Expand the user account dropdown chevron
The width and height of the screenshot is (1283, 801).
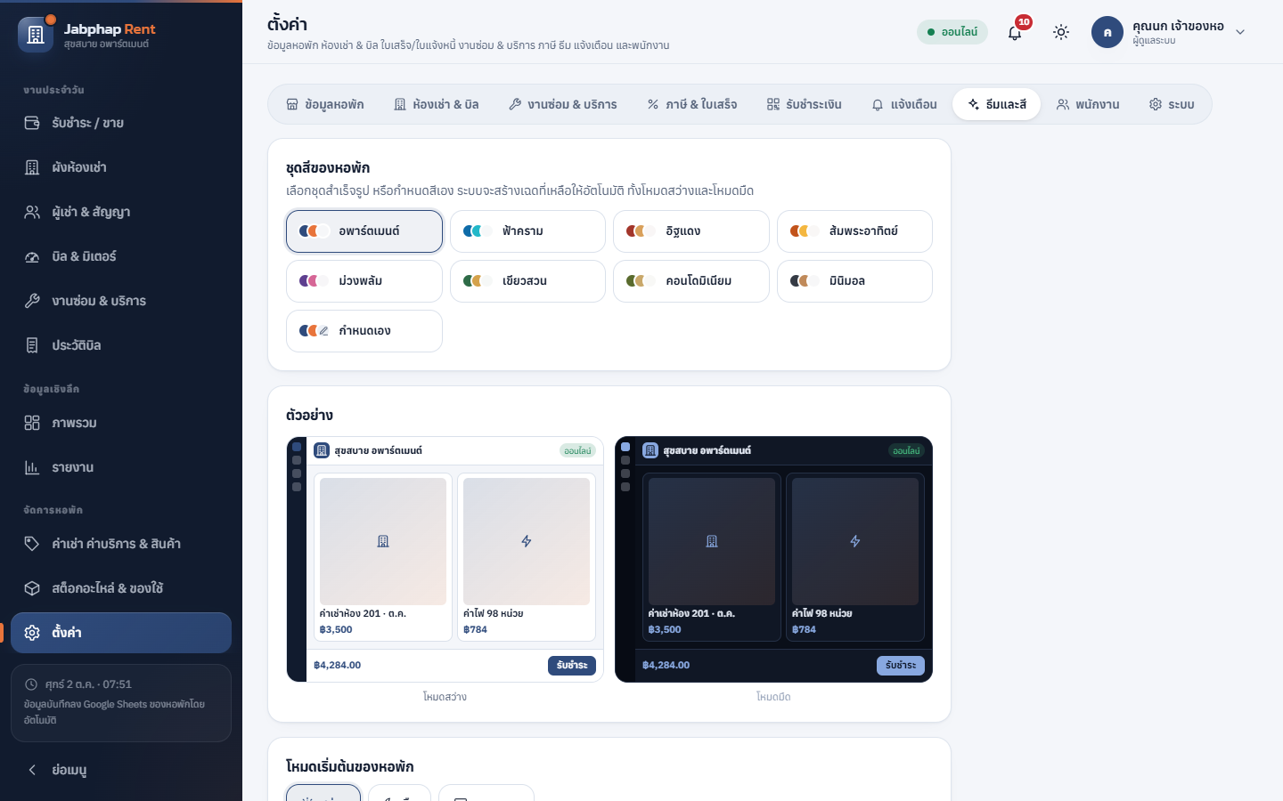[1240, 32]
